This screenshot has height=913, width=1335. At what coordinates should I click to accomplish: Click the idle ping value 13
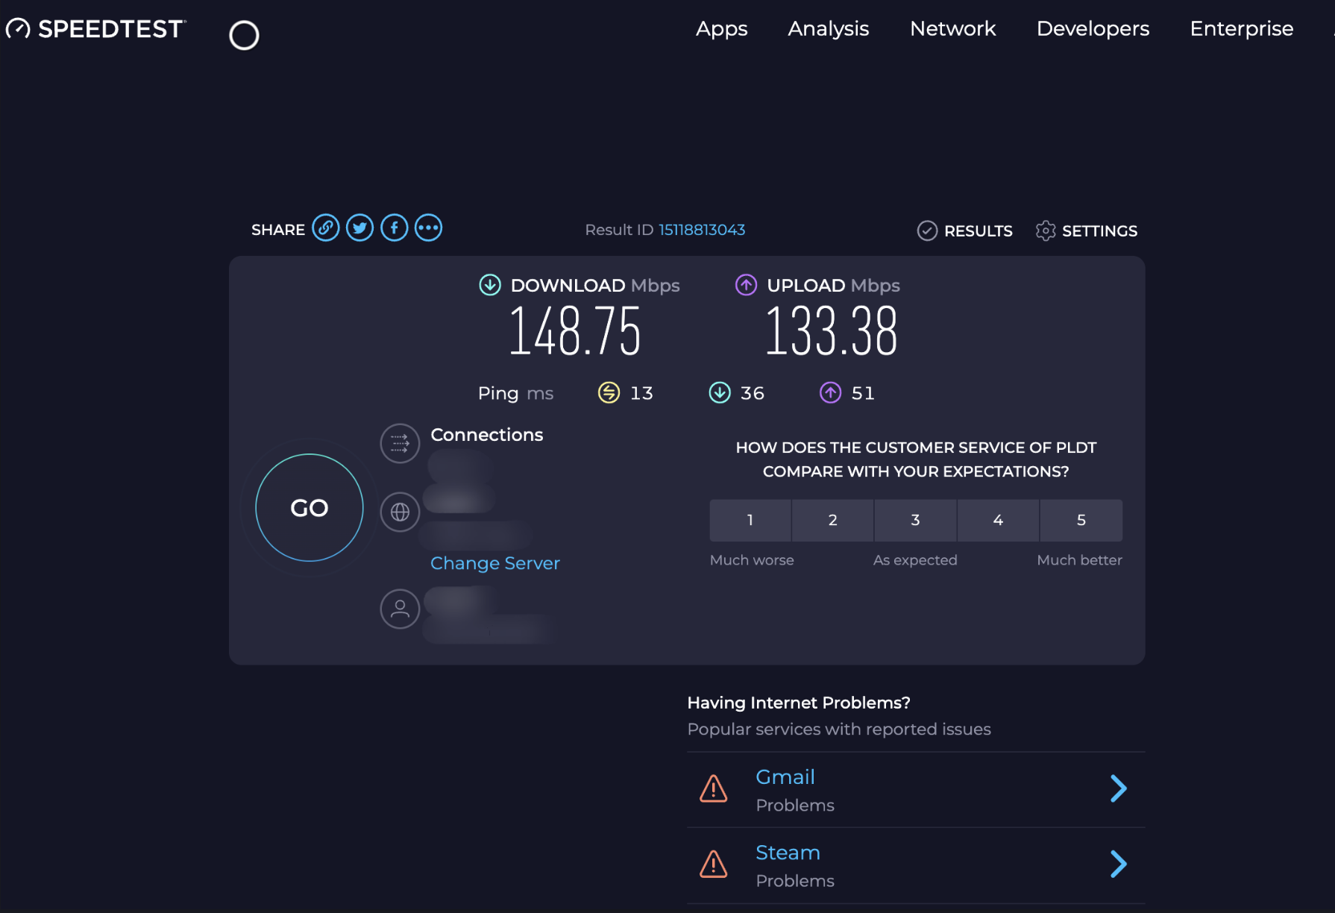point(641,393)
